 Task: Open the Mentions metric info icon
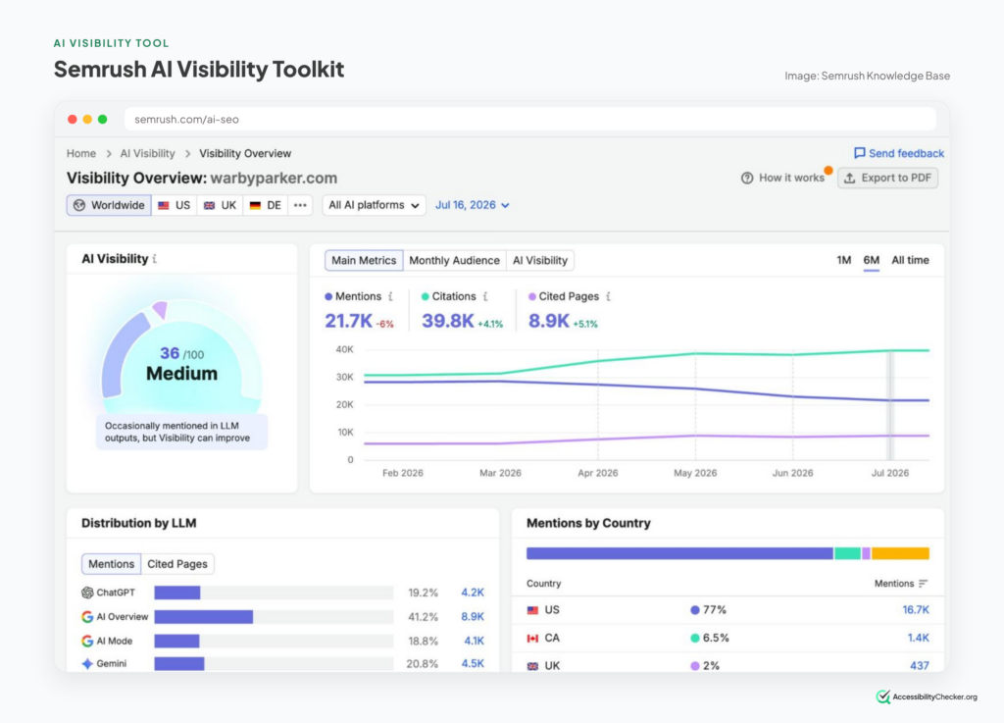pos(390,296)
